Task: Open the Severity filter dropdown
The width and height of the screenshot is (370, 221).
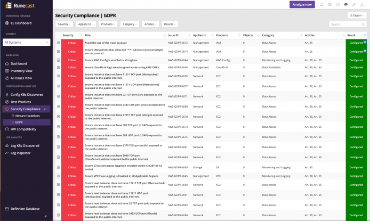Action: pyautogui.click(x=64, y=24)
